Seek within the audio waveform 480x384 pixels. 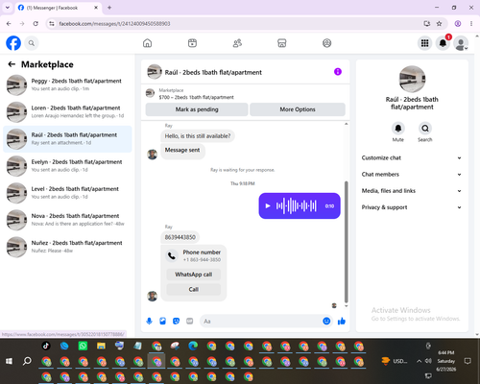(297, 205)
